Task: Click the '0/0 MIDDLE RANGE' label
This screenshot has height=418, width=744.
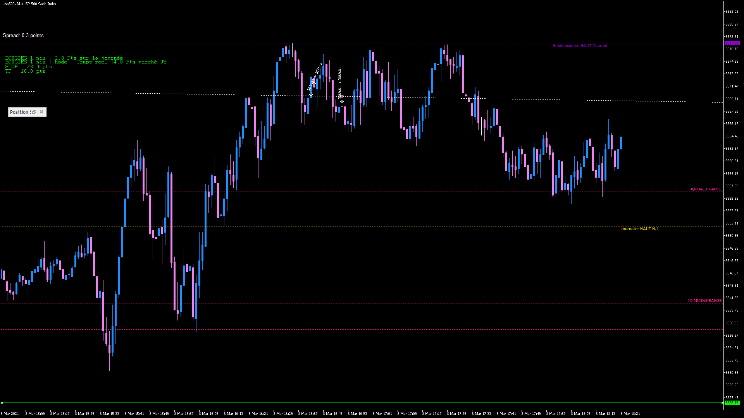Action: (x=704, y=301)
